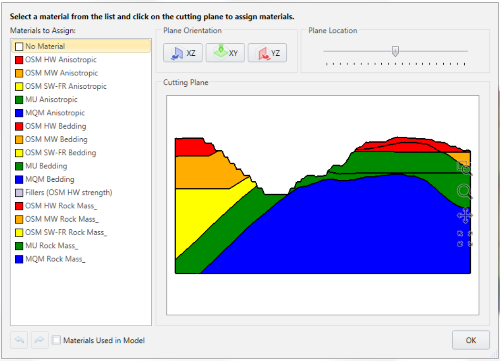Viewport: 500px width, 361px height.
Task: Choose OSM SW-FR Rock Mass_ material
Action: 66,232
